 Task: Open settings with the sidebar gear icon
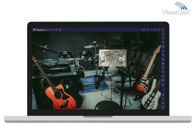point(163,95)
